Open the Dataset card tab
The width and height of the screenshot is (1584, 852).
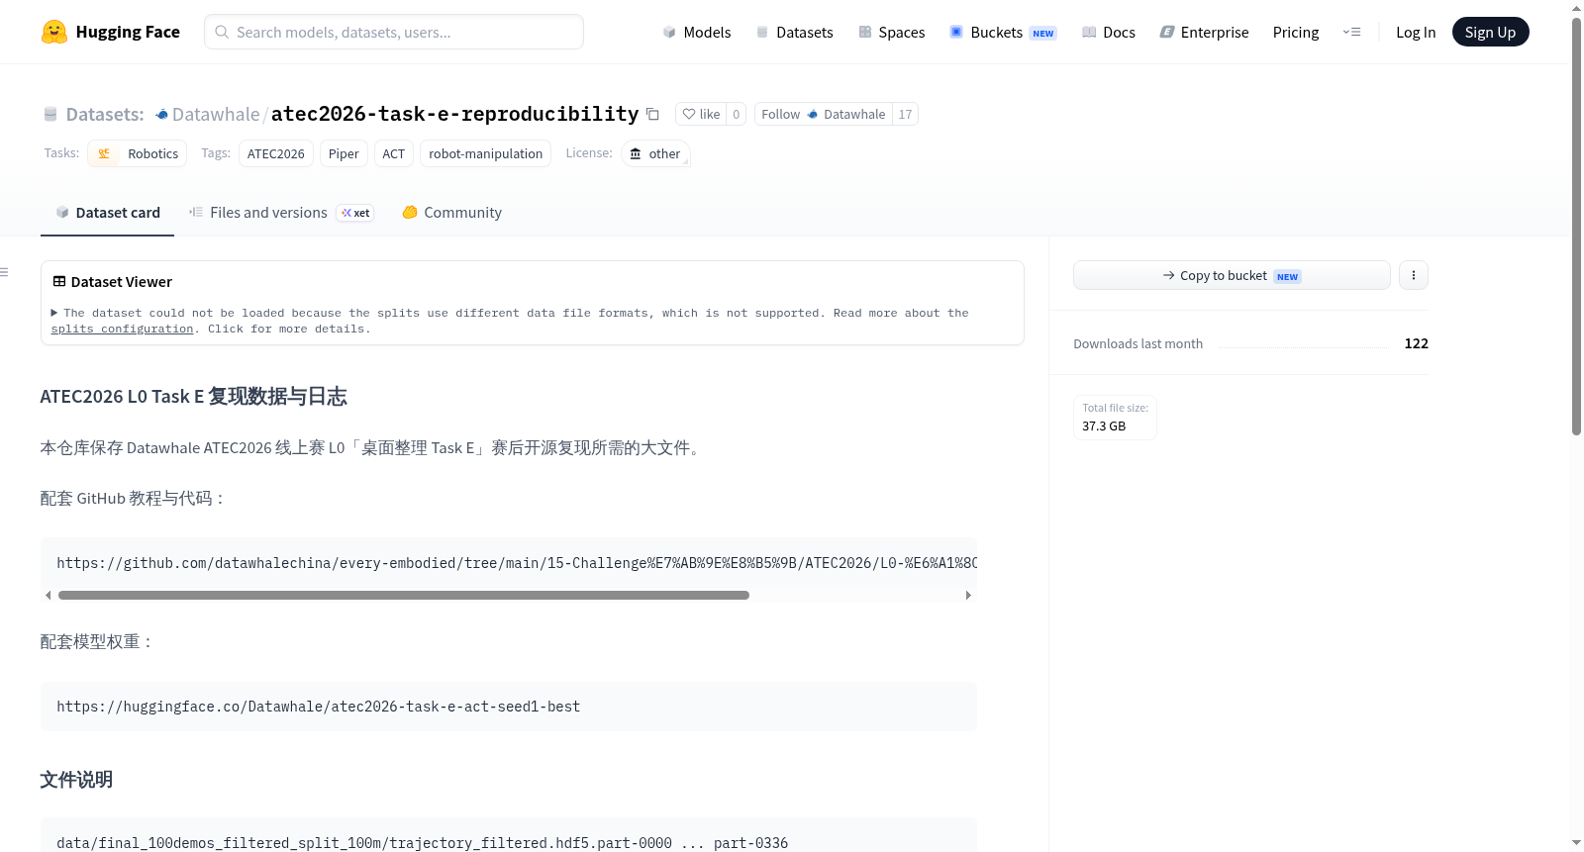tap(107, 213)
